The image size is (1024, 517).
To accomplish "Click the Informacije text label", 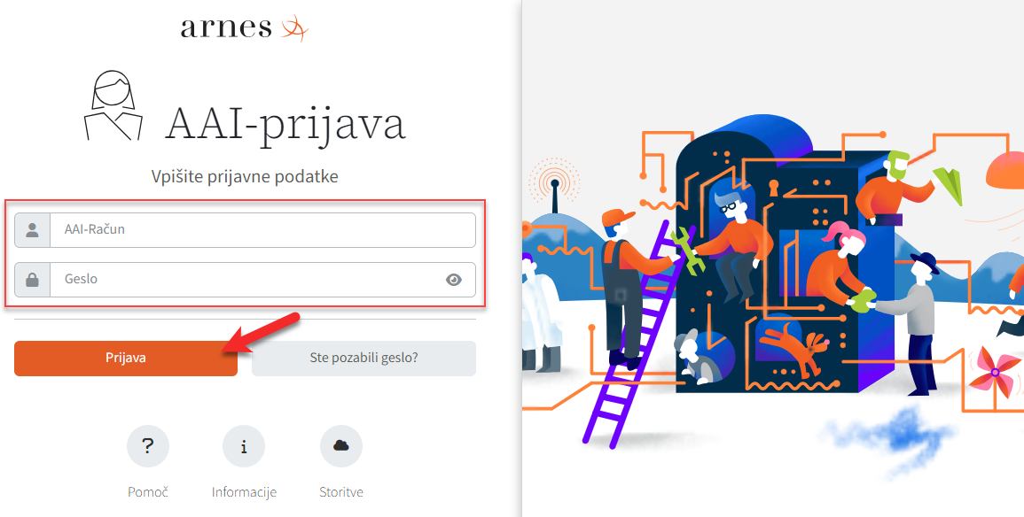I will click(x=244, y=492).
